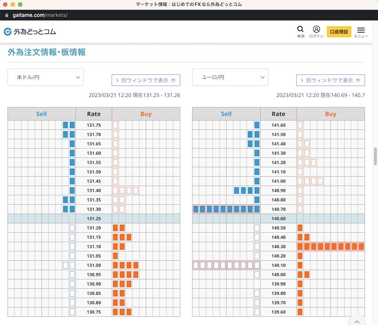Click the blue sell blocks at 140.90
The width and height of the screenshot is (378, 325).
coord(247,190)
